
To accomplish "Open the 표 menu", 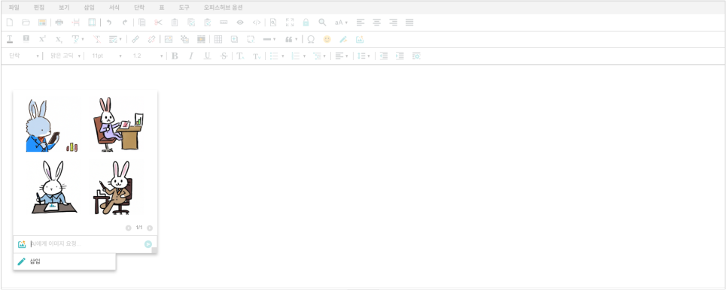I will [x=162, y=8].
